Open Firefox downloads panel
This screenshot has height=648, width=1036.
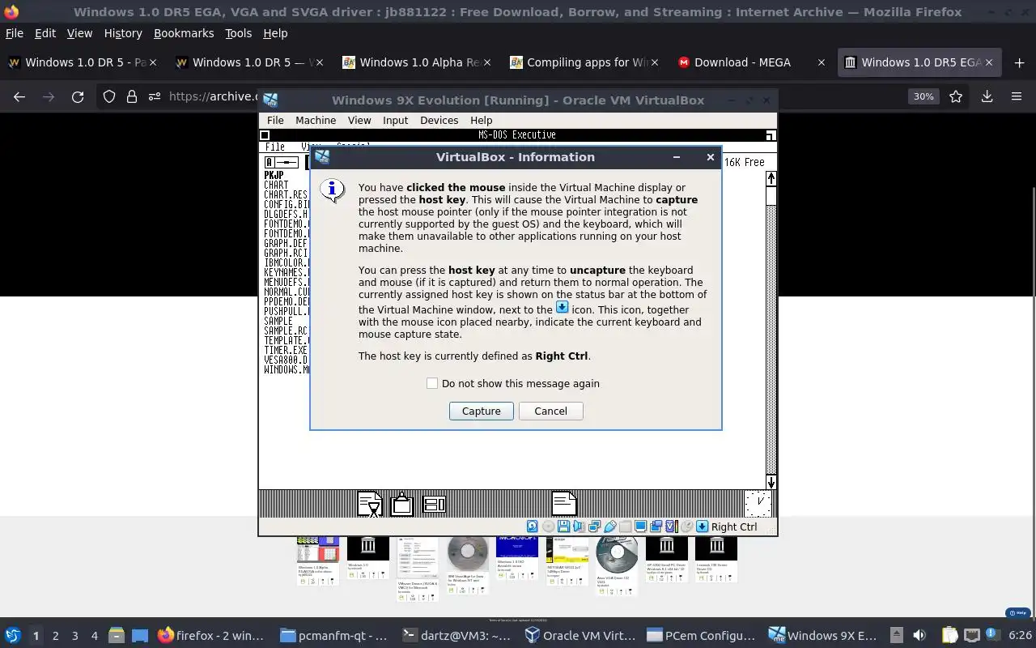[987, 96]
